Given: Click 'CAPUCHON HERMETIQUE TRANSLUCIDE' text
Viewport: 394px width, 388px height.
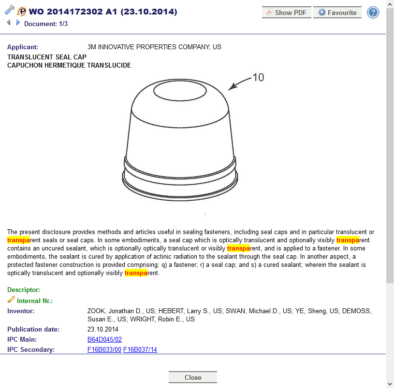Looking at the screenshot, I should coord(69,65).
